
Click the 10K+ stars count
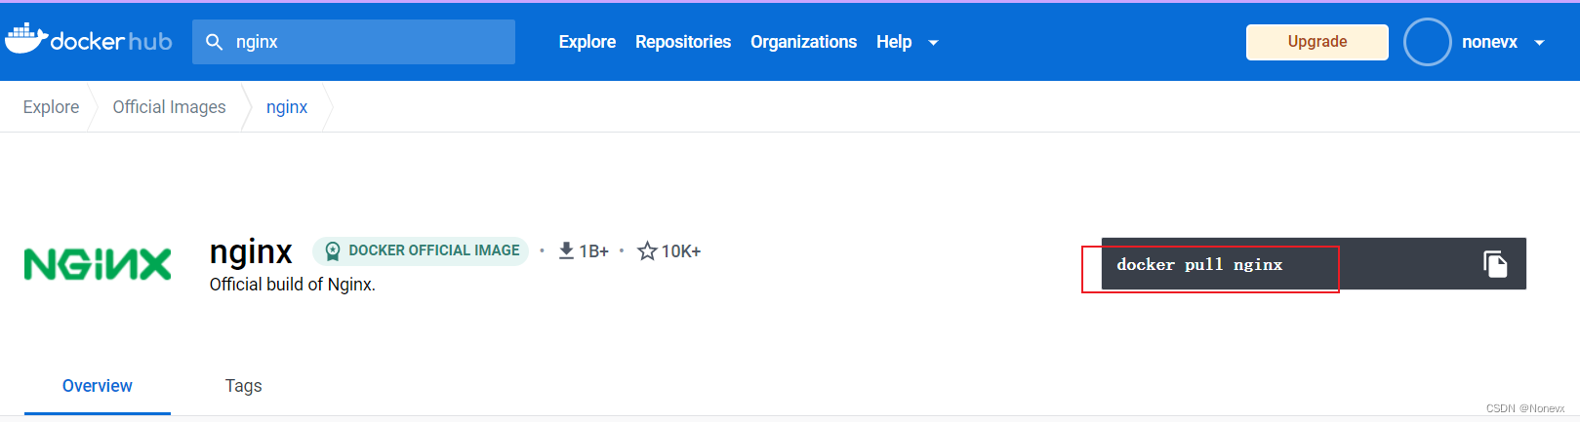[681, 251]
